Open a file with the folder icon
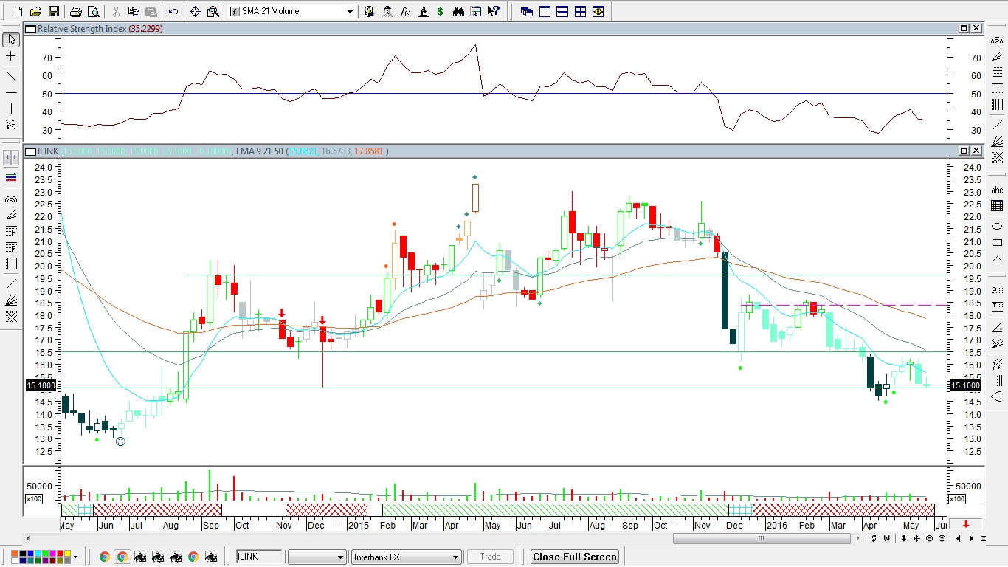Viewport: 1008px width, 567px height. (x=36, y=12)
